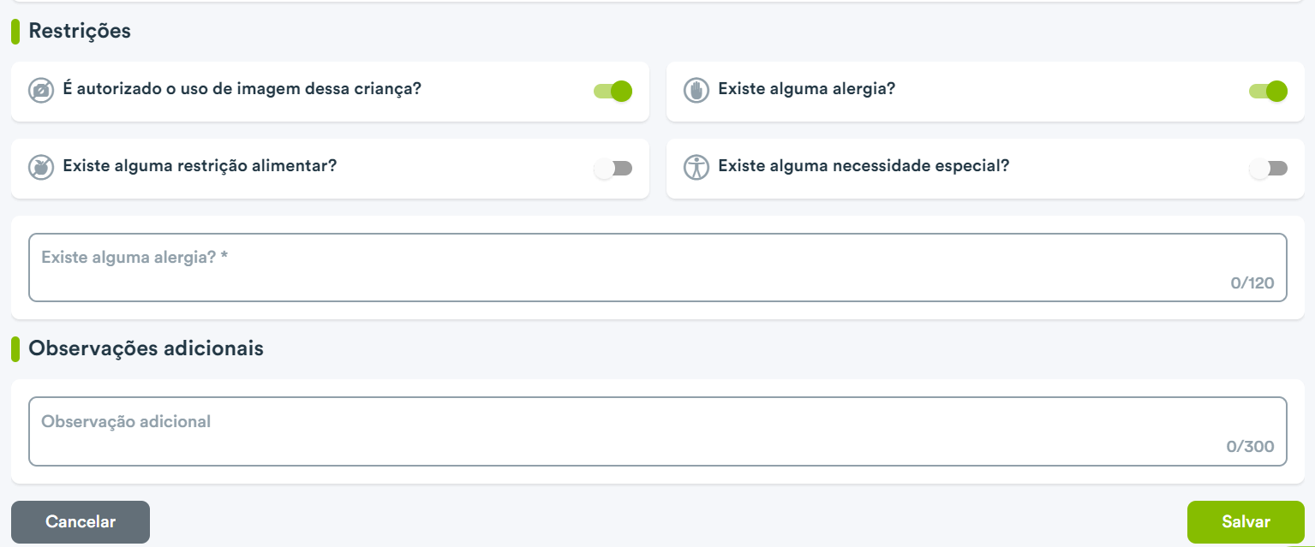1315x547 pixels.
Task: Select the 'Restrições' section heading
Action: (x=80, y=31)
